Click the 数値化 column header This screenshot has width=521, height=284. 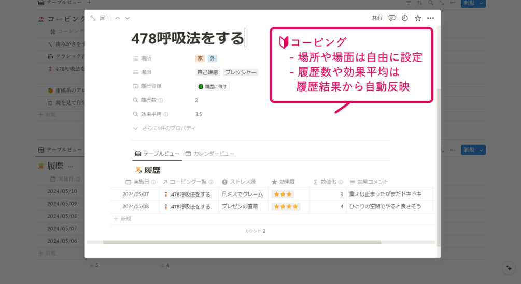(328, 182)
